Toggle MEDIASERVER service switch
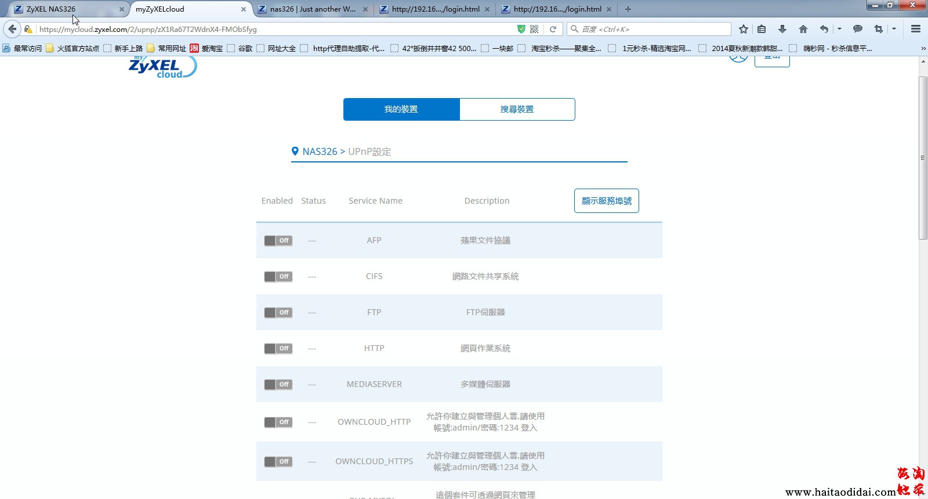928x499 pixels. 278,384
